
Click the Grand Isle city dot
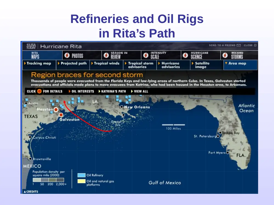[123, 115]
